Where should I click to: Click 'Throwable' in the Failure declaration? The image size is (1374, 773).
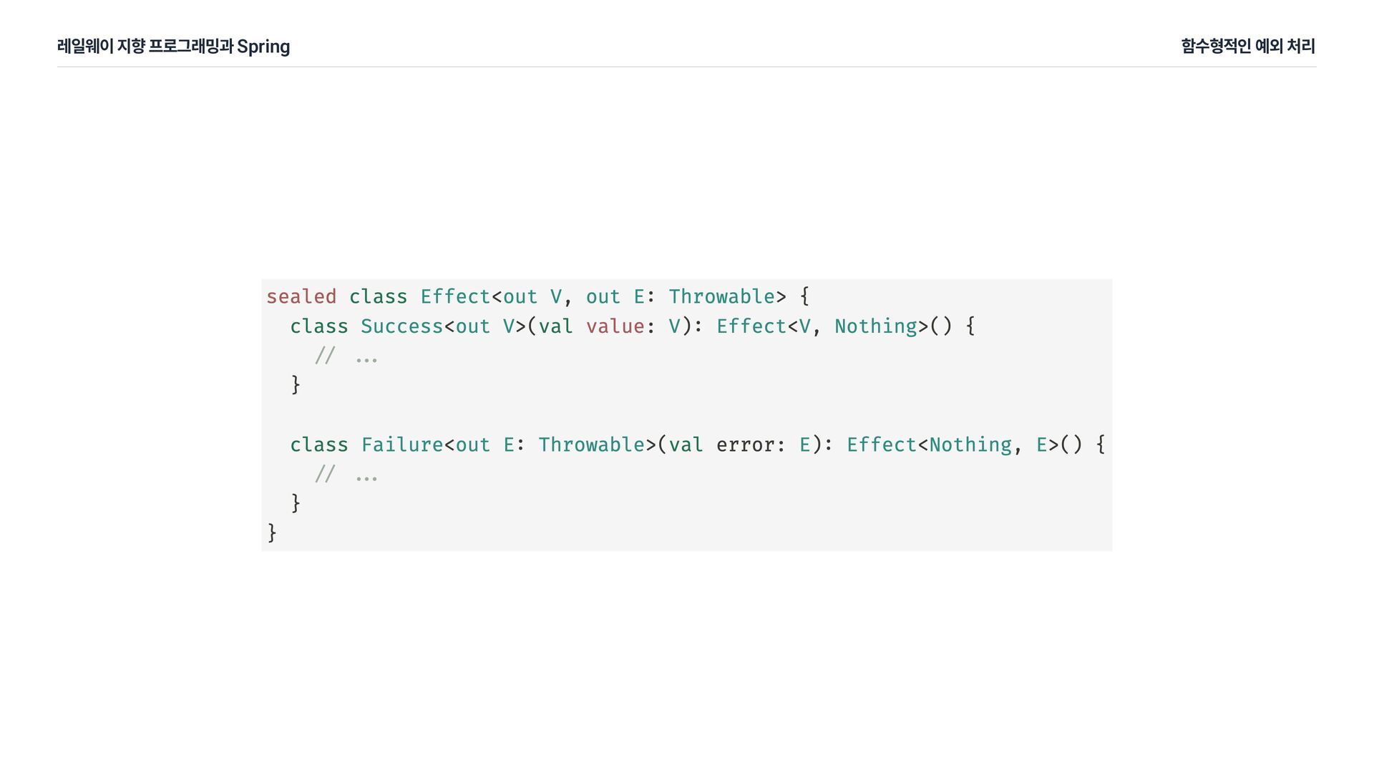coord(591,444)
